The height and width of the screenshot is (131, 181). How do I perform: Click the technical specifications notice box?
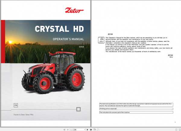(x=136, y=104)
